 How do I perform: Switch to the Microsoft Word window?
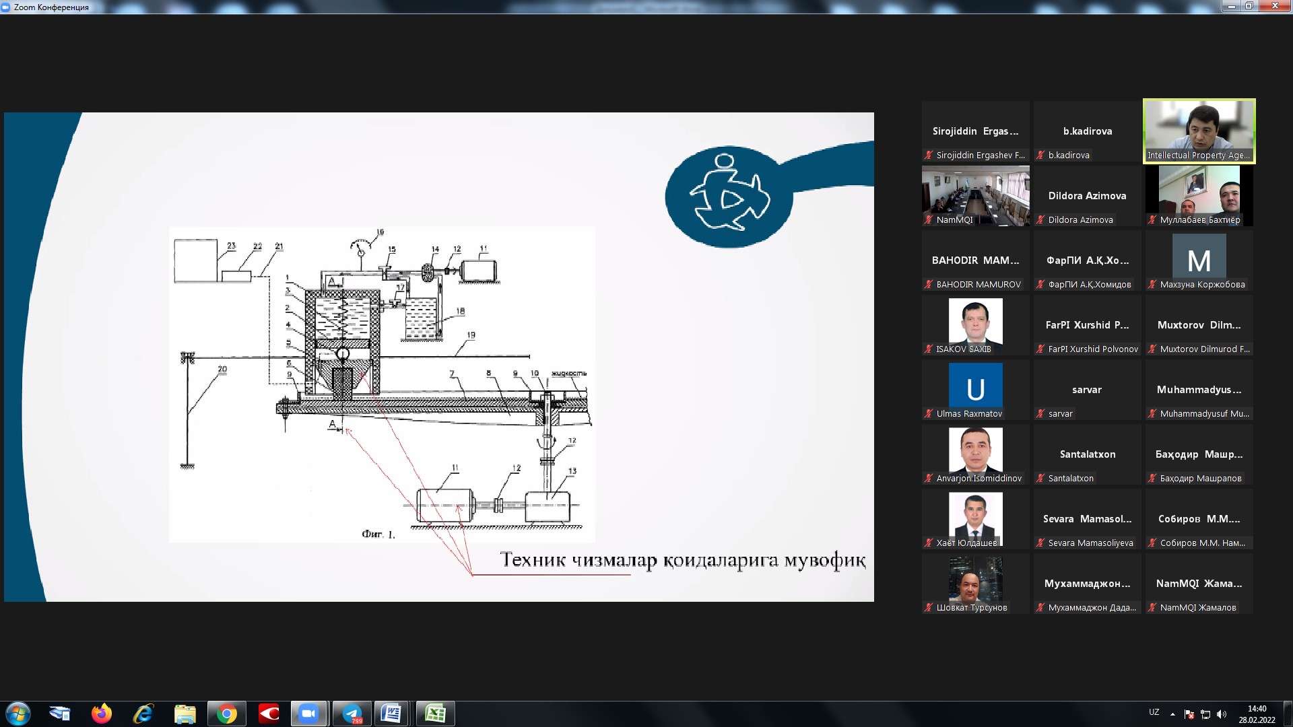pos(392,714)
